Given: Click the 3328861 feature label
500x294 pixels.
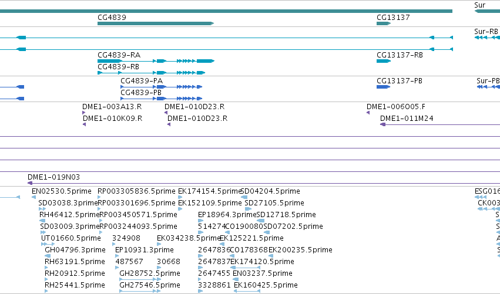Looking at the screenshot, I should pos(214,285).
